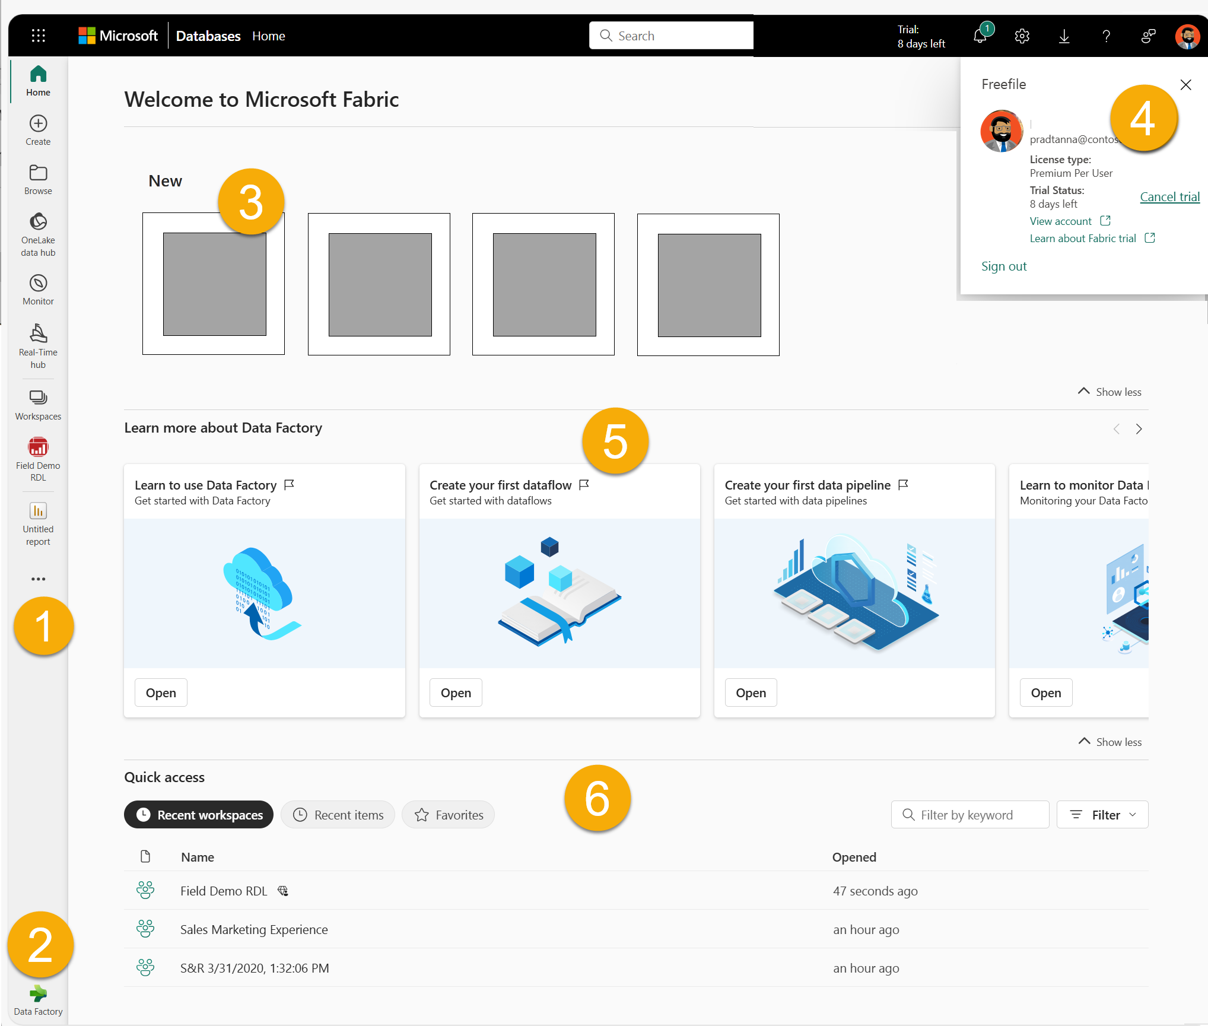Image resolution: width=1208 pixels, height=1026 pixels.
Task: Sign out from current account
Action: point(1003,265)
